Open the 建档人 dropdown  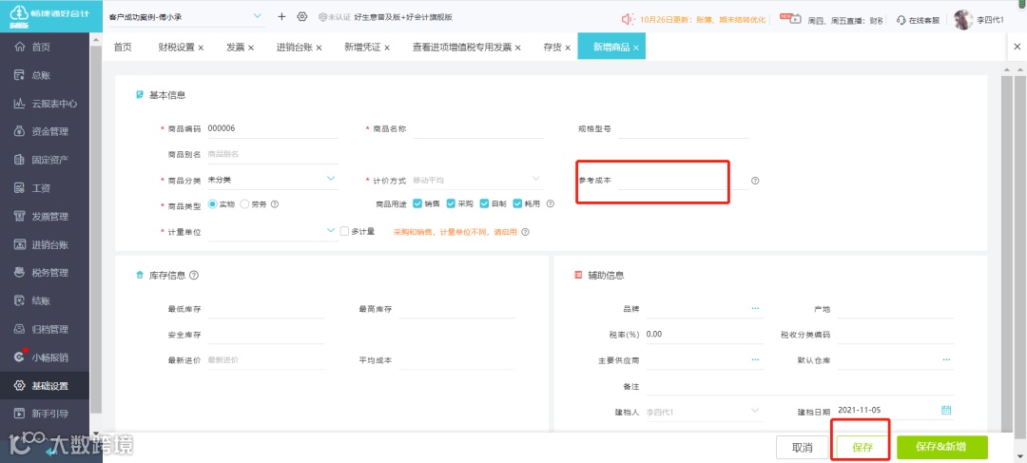(755, 410)
